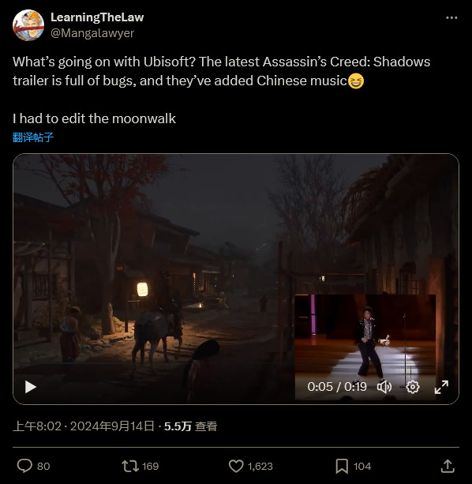
Task: Reply using the speech bubble icon
Action: click(x=24, y=466)
